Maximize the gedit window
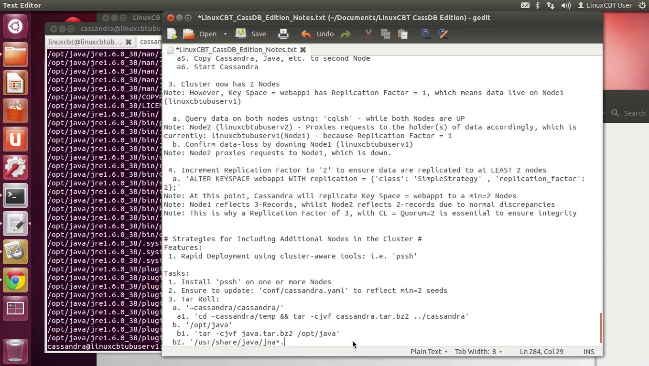Image resolution: width=649 pixels, height=366 pixels. [x=188, y=18]
